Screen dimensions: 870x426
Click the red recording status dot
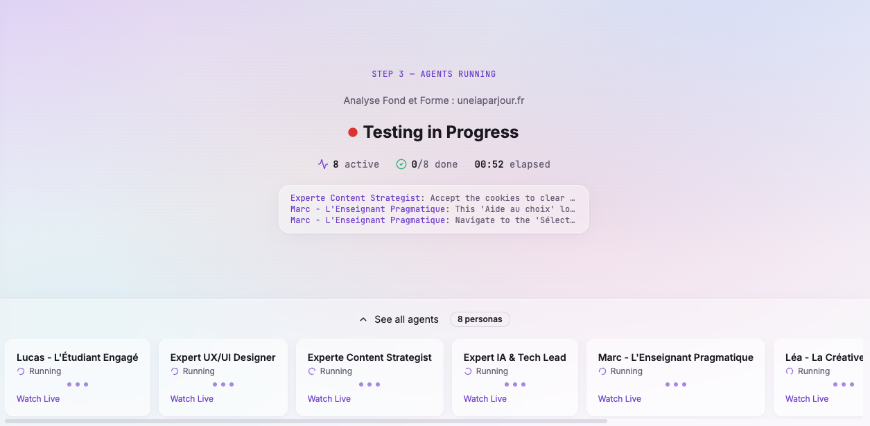pyautogui.click(x=353, y=132)
